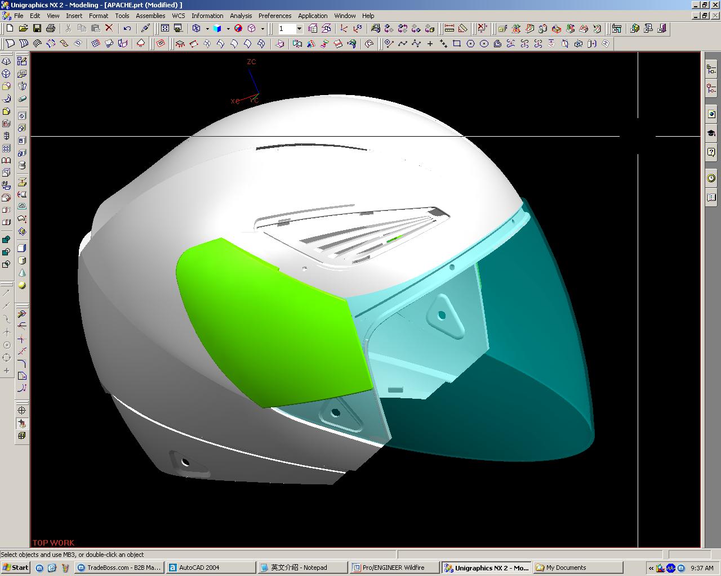Click the Print icon in toolbar
The width and height of the screenshot is (721, 576).
coord(51,28)
